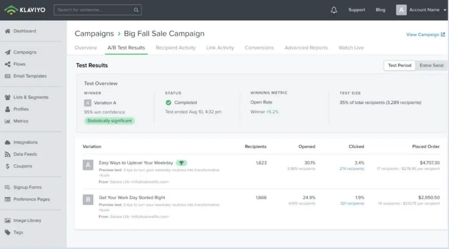Open Dashboard via home icon
The width and height of the screenshot is (449, 249).
click(7, 31)
